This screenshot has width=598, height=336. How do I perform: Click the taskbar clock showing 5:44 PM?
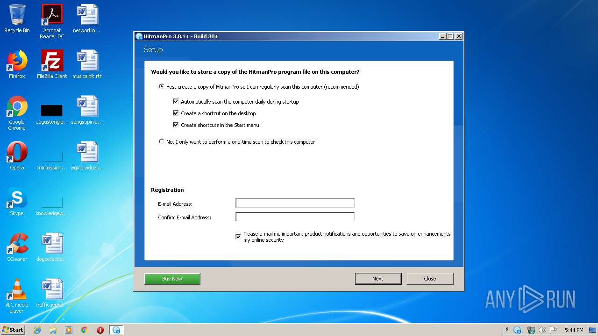click(x=574, y=330)
